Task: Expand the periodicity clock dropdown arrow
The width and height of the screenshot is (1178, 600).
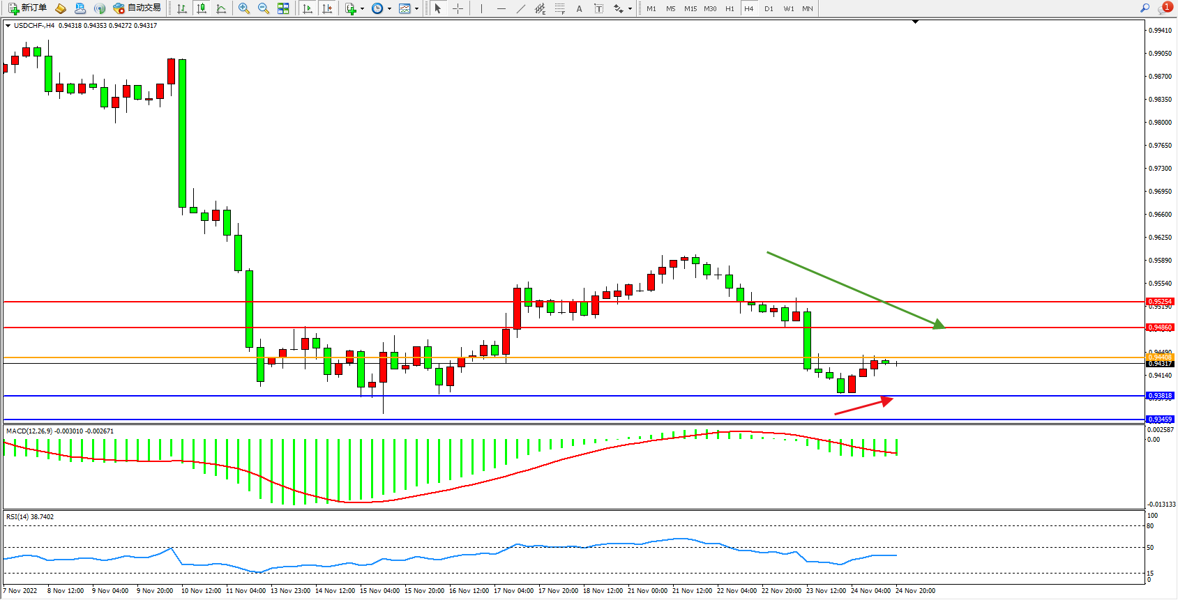Action: point(389,9)
